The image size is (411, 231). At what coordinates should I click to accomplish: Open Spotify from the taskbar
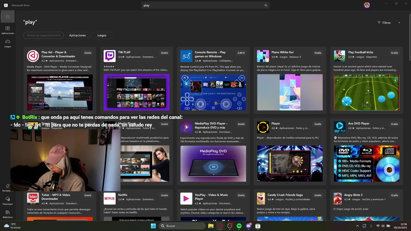pyautogui.click(x=239, y=226)
